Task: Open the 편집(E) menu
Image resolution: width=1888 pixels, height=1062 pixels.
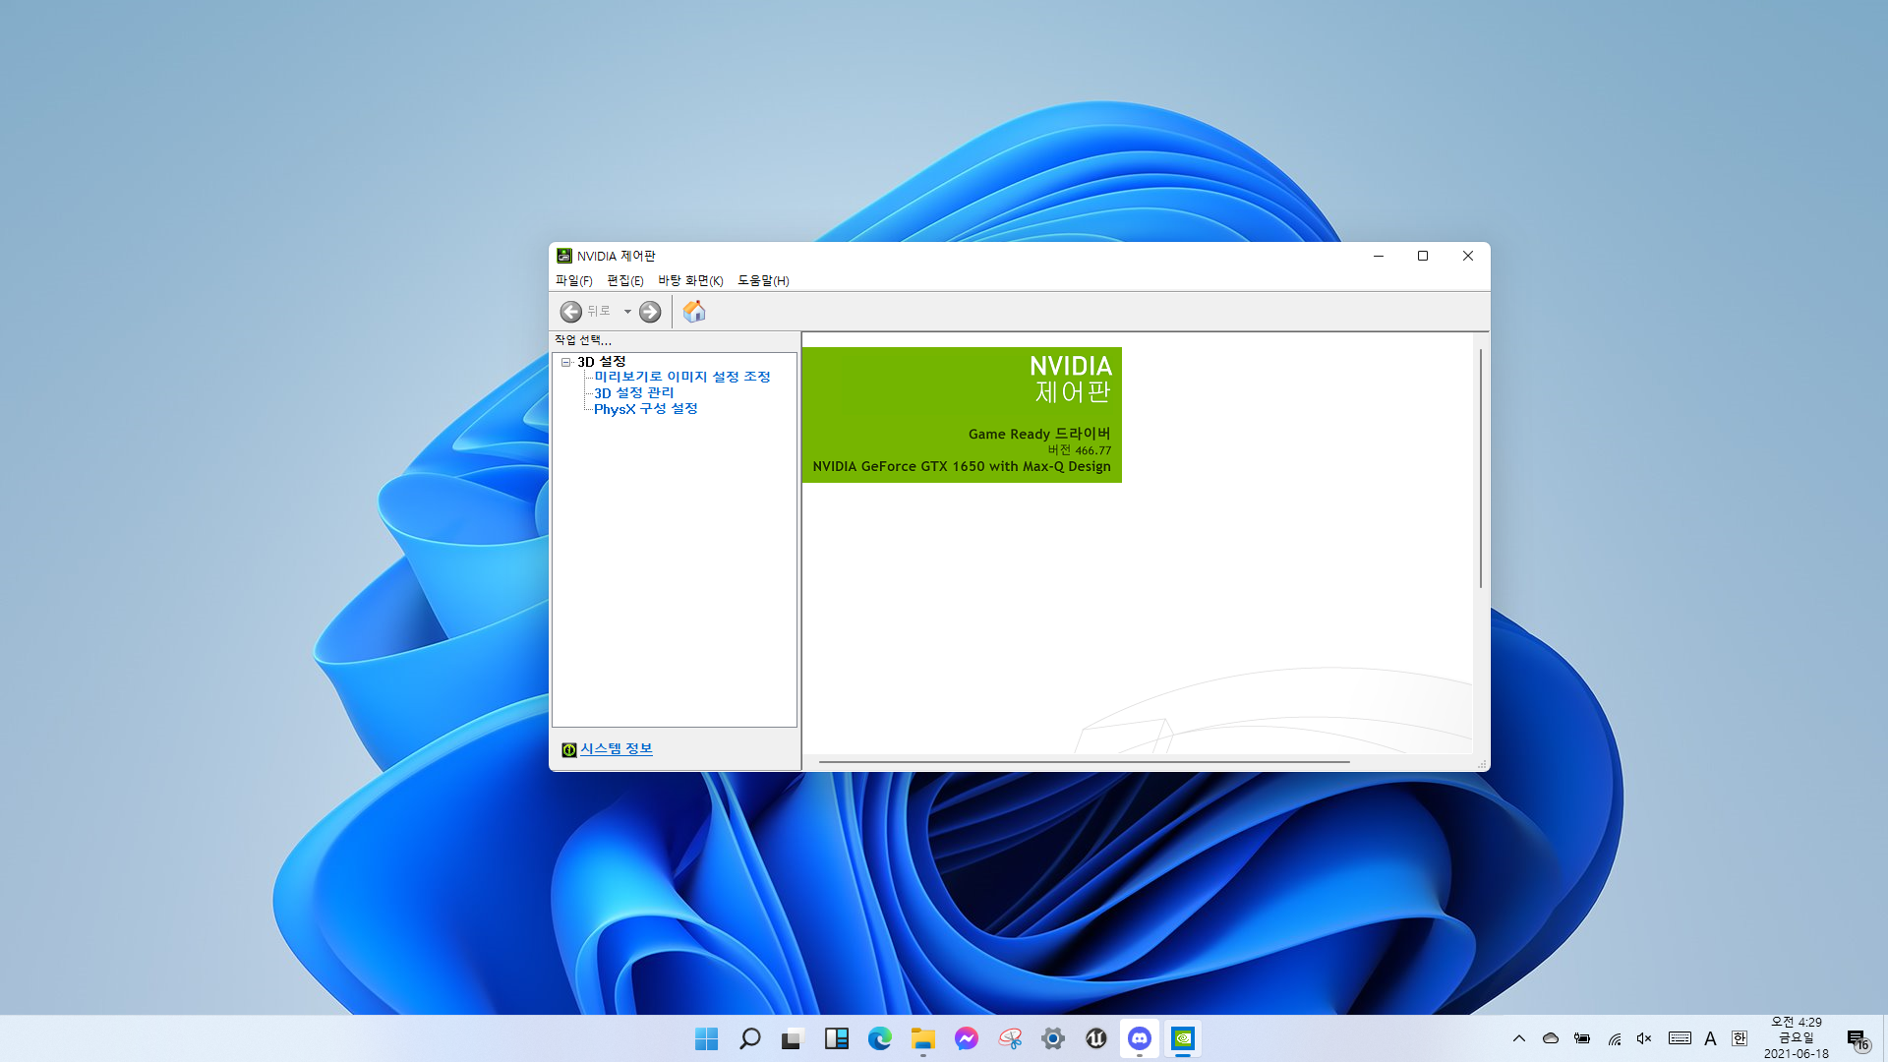Action: (624, 281)
